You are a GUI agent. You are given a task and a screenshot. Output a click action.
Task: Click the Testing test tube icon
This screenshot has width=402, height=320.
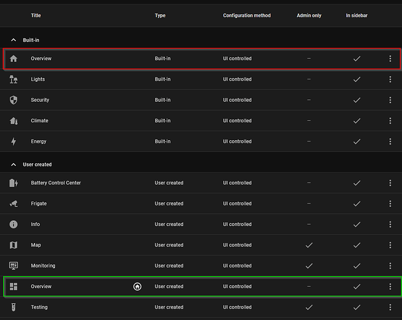coord(13,307)
